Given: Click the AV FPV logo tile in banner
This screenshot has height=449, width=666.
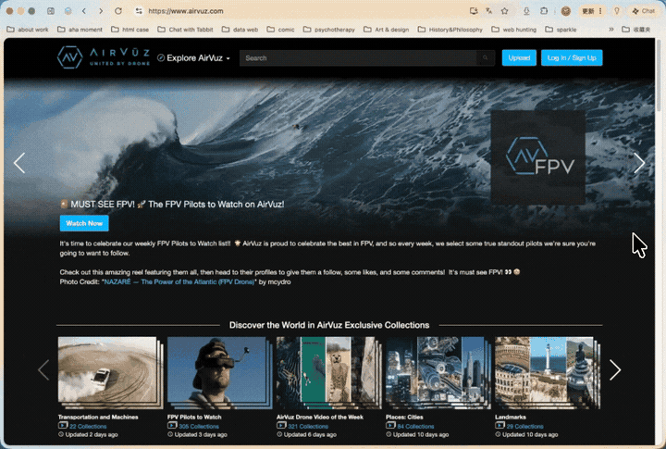Looking at the screenshot, I should 538,157.
